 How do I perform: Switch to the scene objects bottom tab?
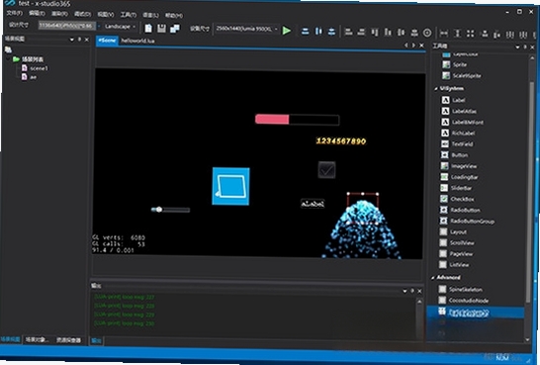[x=38, y=340]
